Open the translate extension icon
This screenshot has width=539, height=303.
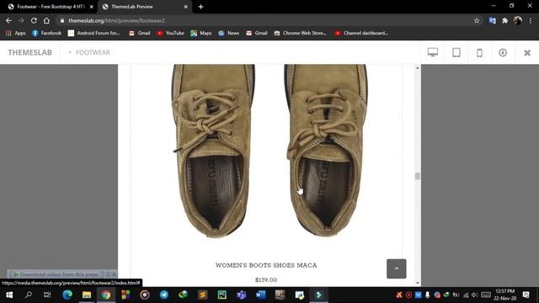(x=492, y=20)
